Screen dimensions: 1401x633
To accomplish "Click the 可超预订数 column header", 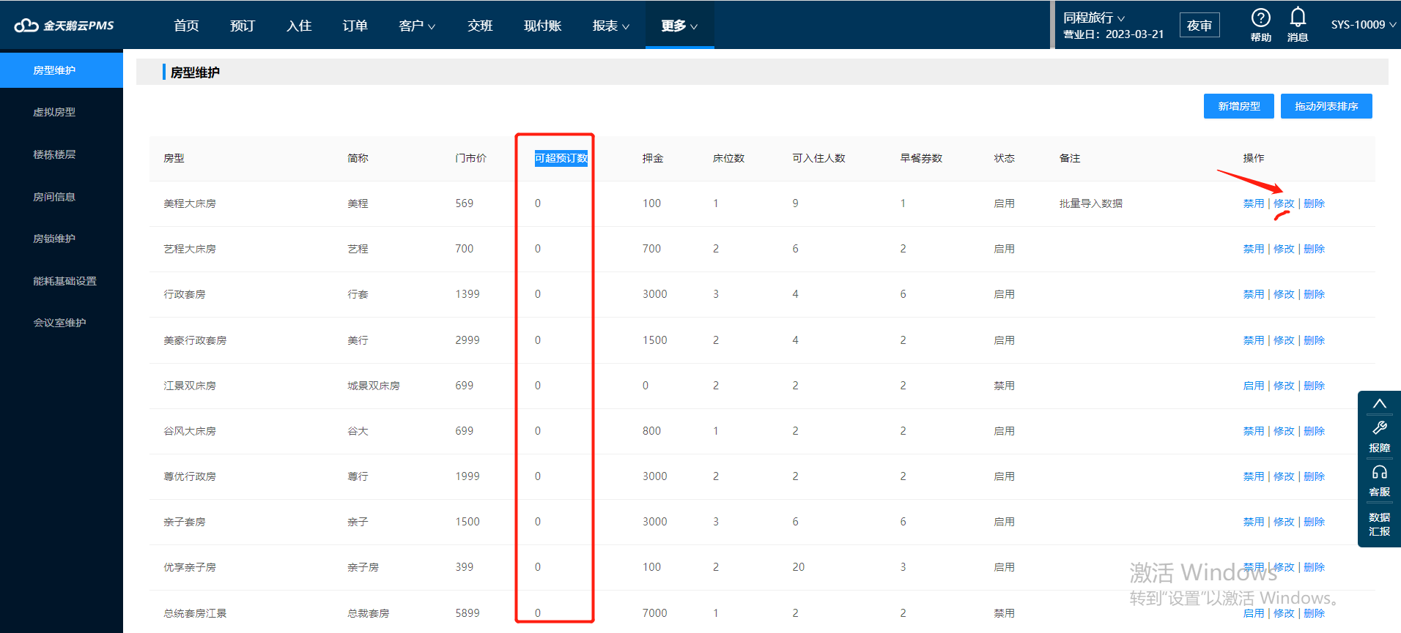I will coord(561,158).
